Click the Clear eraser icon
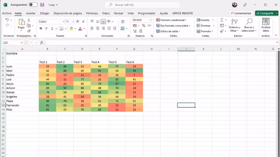280x157 pixels. click(222, 31)
